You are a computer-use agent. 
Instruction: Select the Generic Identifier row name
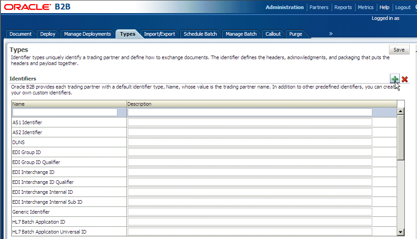[31, 212]
